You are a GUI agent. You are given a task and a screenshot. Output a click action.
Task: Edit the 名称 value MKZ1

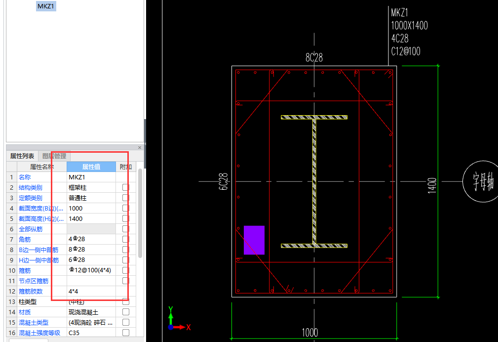point(91,177)
